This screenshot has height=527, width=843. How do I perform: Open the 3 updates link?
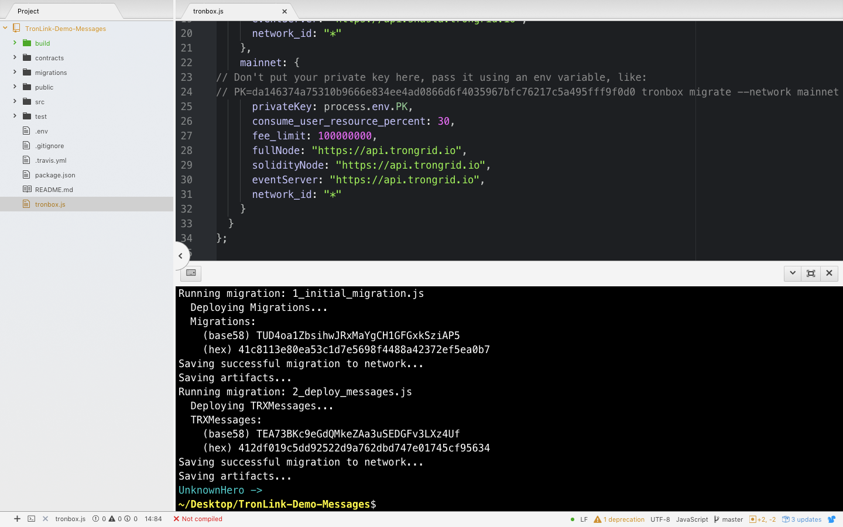pos(806,519)
